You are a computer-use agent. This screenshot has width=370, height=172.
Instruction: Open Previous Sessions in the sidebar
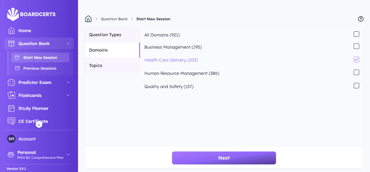pyautogui.click(x=40, y=68)
